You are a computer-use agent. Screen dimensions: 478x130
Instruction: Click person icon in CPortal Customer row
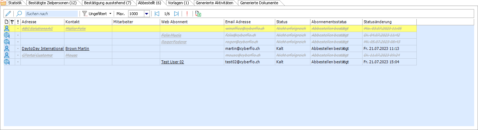[x=6, y=55]
